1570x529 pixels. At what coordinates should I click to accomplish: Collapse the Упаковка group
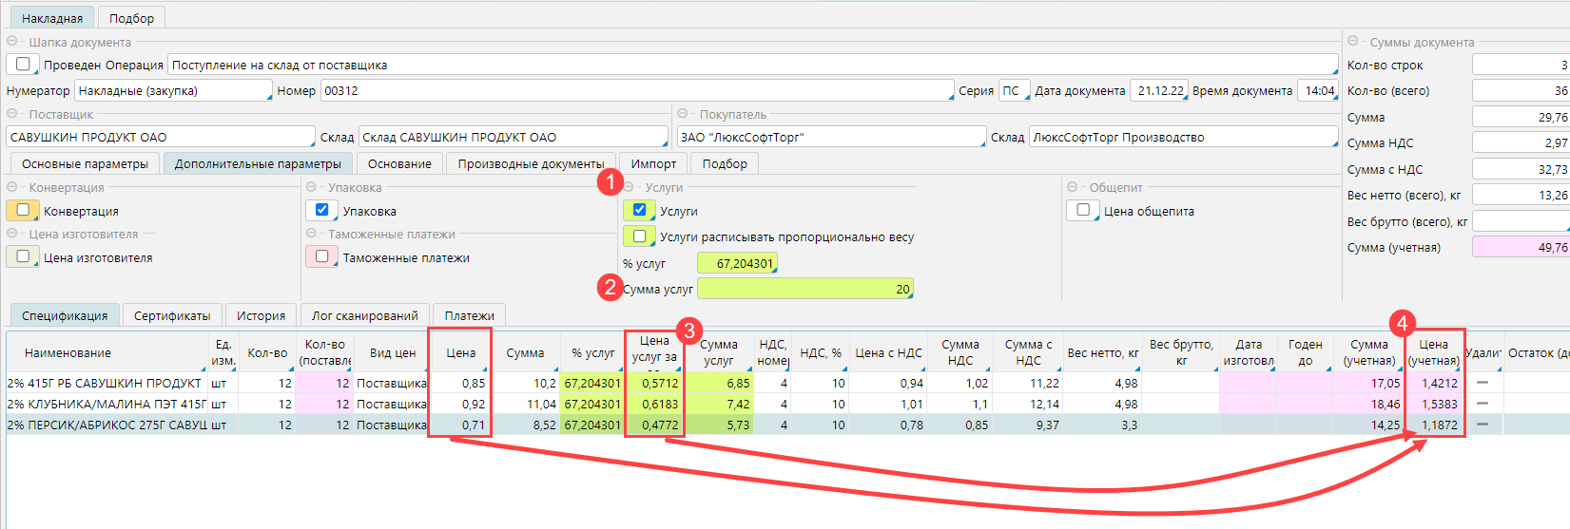coord(312,187)
